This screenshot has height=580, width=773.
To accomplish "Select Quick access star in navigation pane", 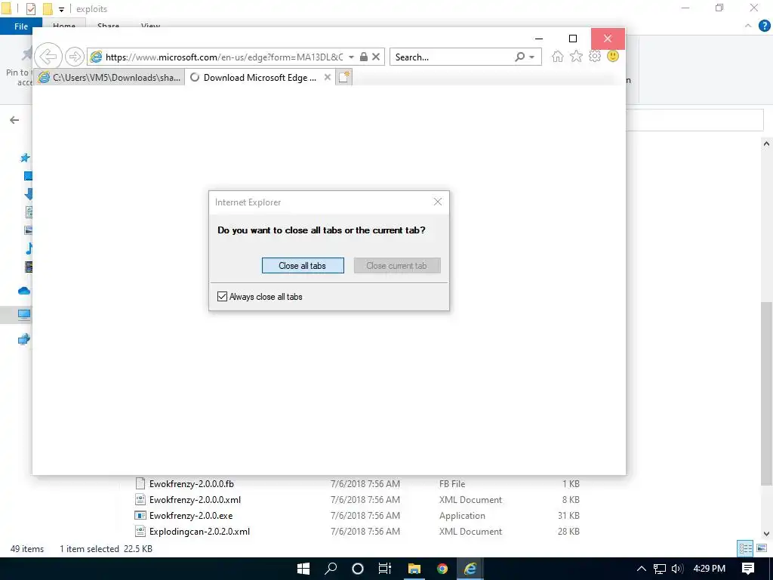I will click(25, 158).
